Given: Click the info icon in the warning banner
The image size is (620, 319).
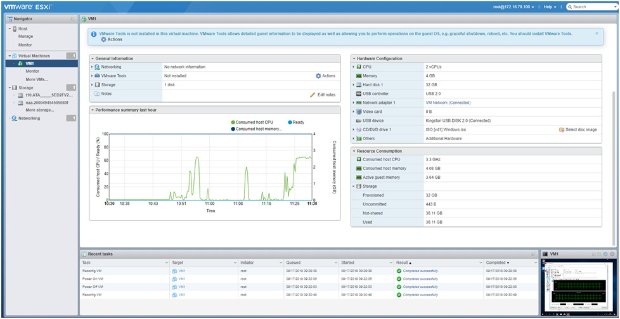Looking at the screenshot, I should pyautogui.click(x=94, y=34).
